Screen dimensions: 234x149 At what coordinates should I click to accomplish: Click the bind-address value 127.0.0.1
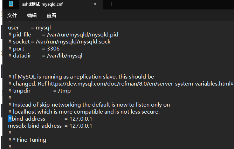(x=81, y=119)
